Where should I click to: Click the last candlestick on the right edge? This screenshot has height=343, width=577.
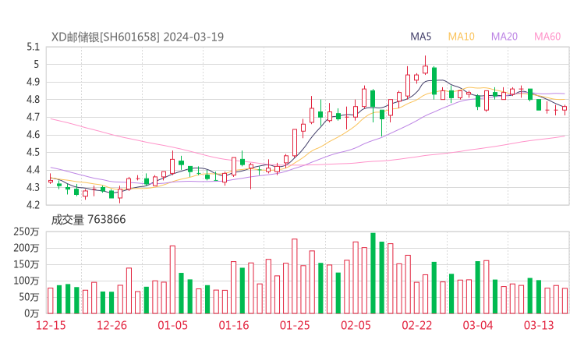(x=565, y=110)
